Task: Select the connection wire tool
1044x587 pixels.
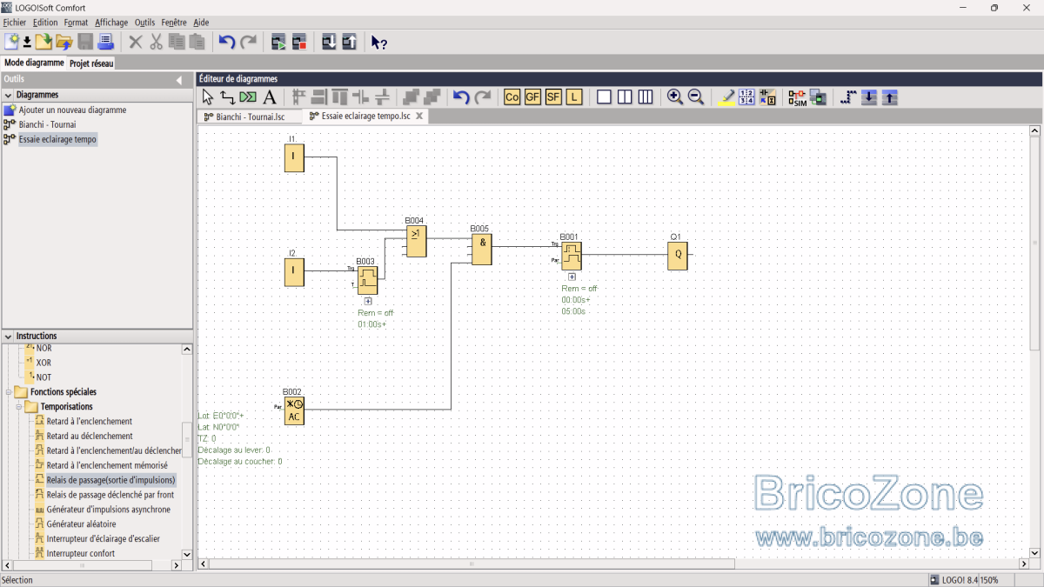Action: tap(227, 97)
